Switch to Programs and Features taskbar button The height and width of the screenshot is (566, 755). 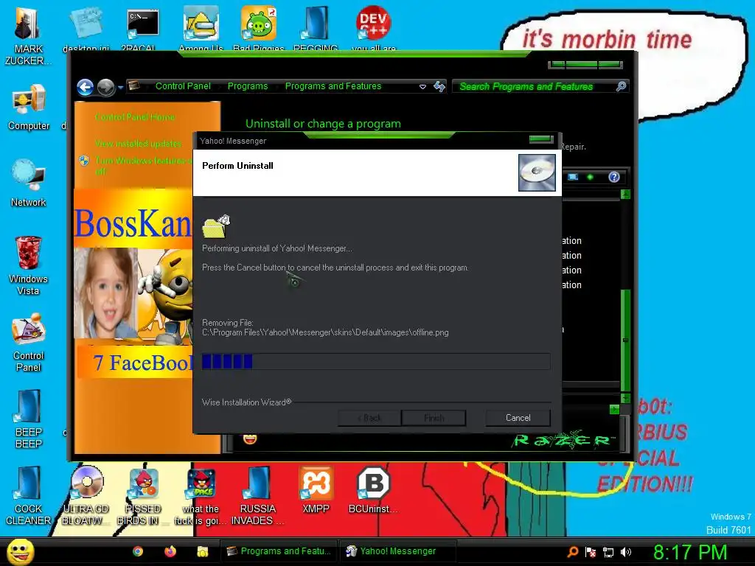tap(279, 551)
